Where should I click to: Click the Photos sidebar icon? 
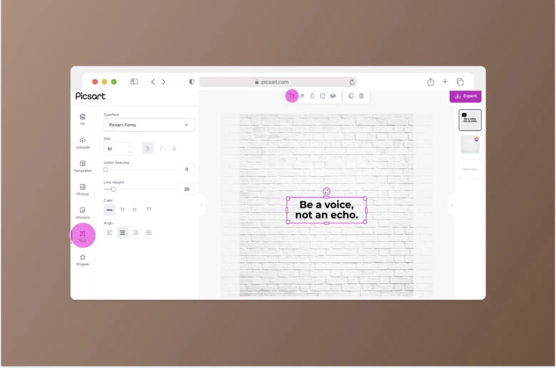[x=83, y=189]
